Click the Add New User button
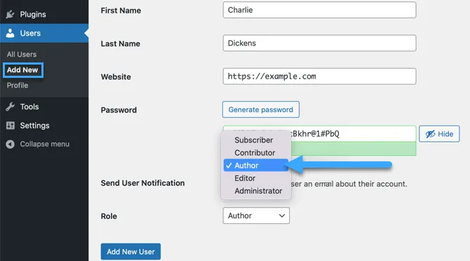Viewport: 470px width, 261px height. pyautogui.click(x=130, y=252)
